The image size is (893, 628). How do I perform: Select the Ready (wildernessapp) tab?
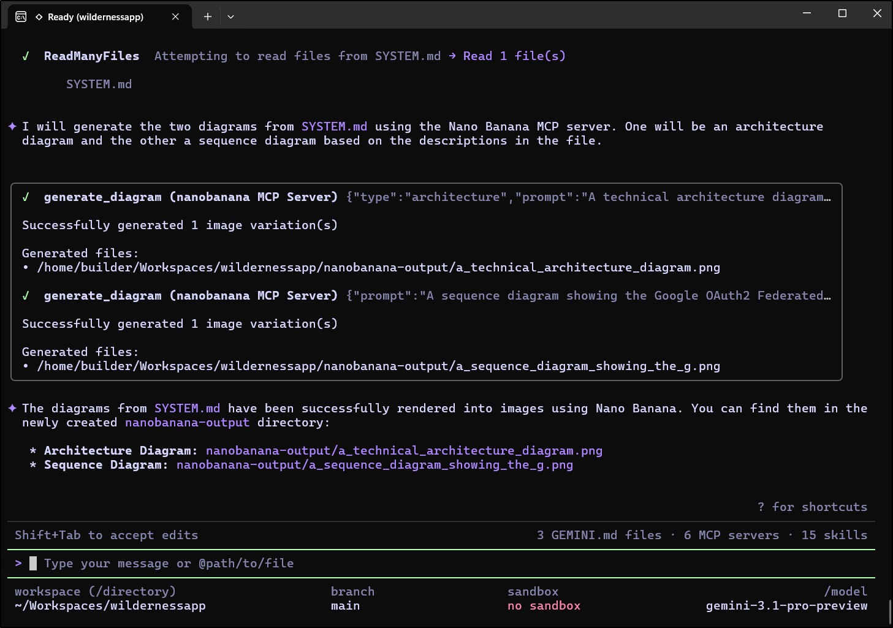click(x=96, y=17)
